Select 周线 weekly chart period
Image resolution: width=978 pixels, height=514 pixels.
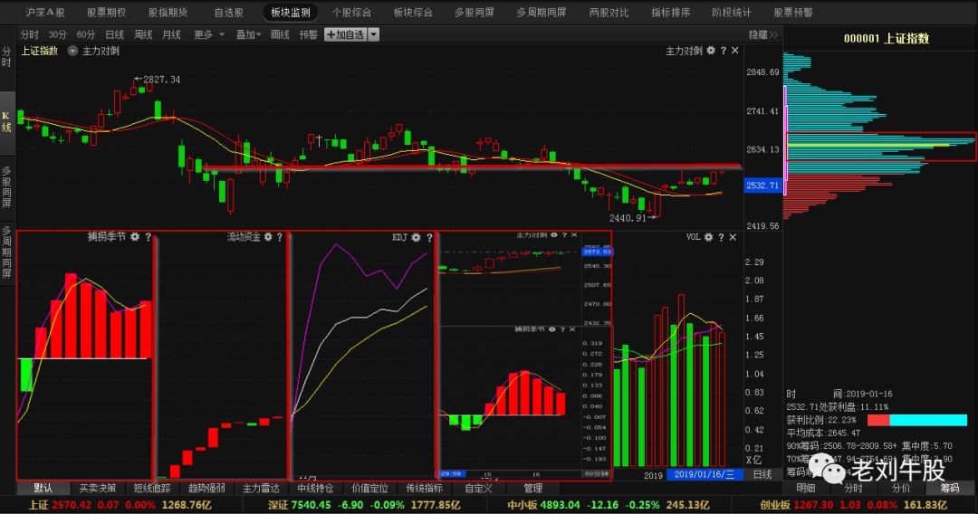[143, 34]
